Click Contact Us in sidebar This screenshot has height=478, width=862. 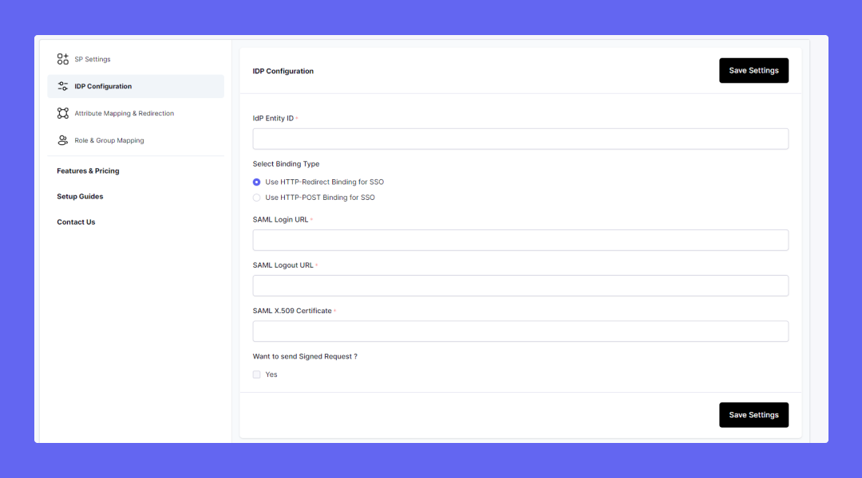76,221
